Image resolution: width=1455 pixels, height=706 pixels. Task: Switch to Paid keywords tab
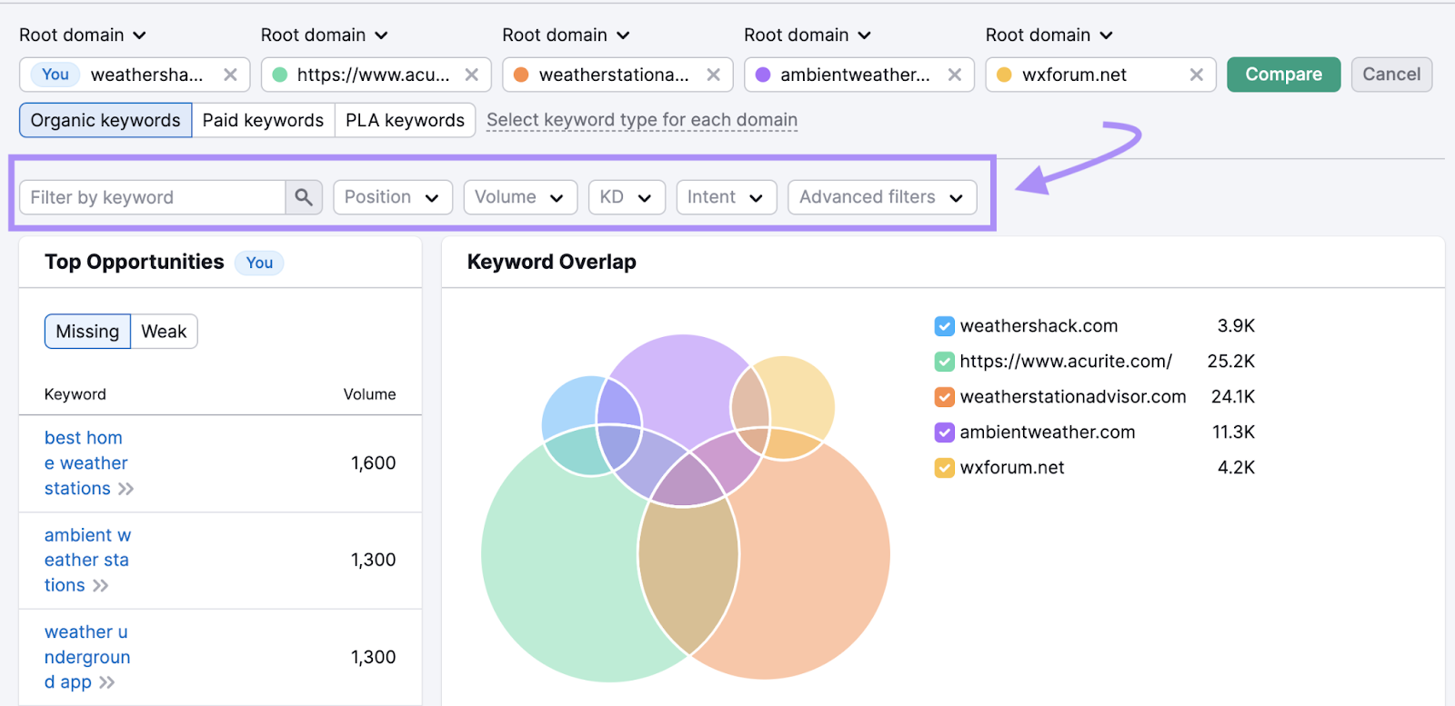[263, 120]
